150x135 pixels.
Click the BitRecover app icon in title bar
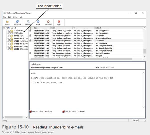point(4,13)
